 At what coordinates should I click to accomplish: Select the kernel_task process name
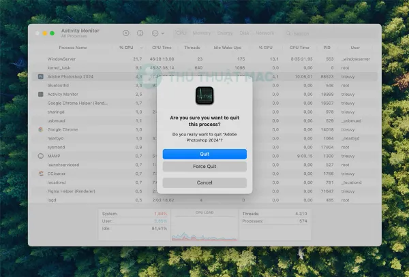(59, 67)
